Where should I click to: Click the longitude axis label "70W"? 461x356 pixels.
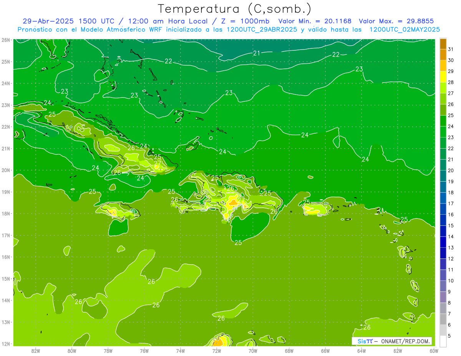point(253,351)
